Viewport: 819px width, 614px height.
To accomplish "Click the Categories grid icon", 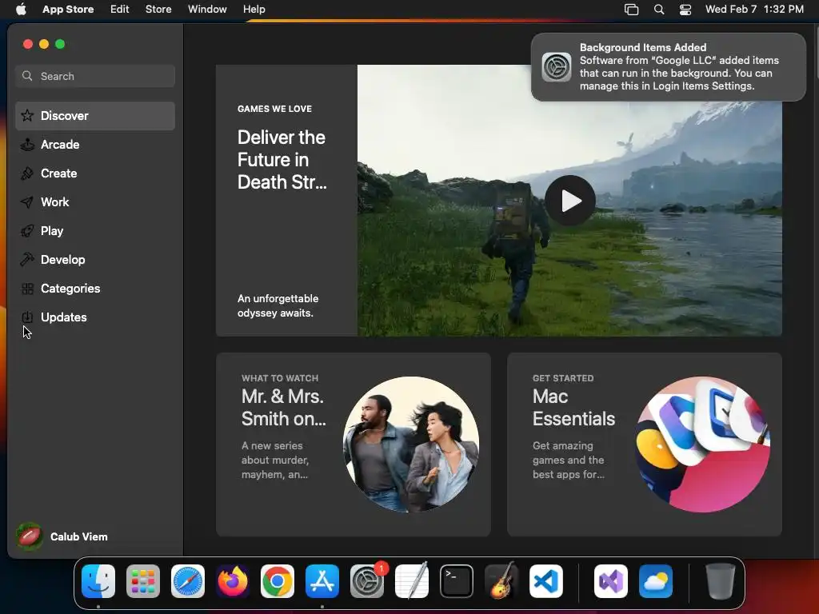I will click(x=27, y=288).
